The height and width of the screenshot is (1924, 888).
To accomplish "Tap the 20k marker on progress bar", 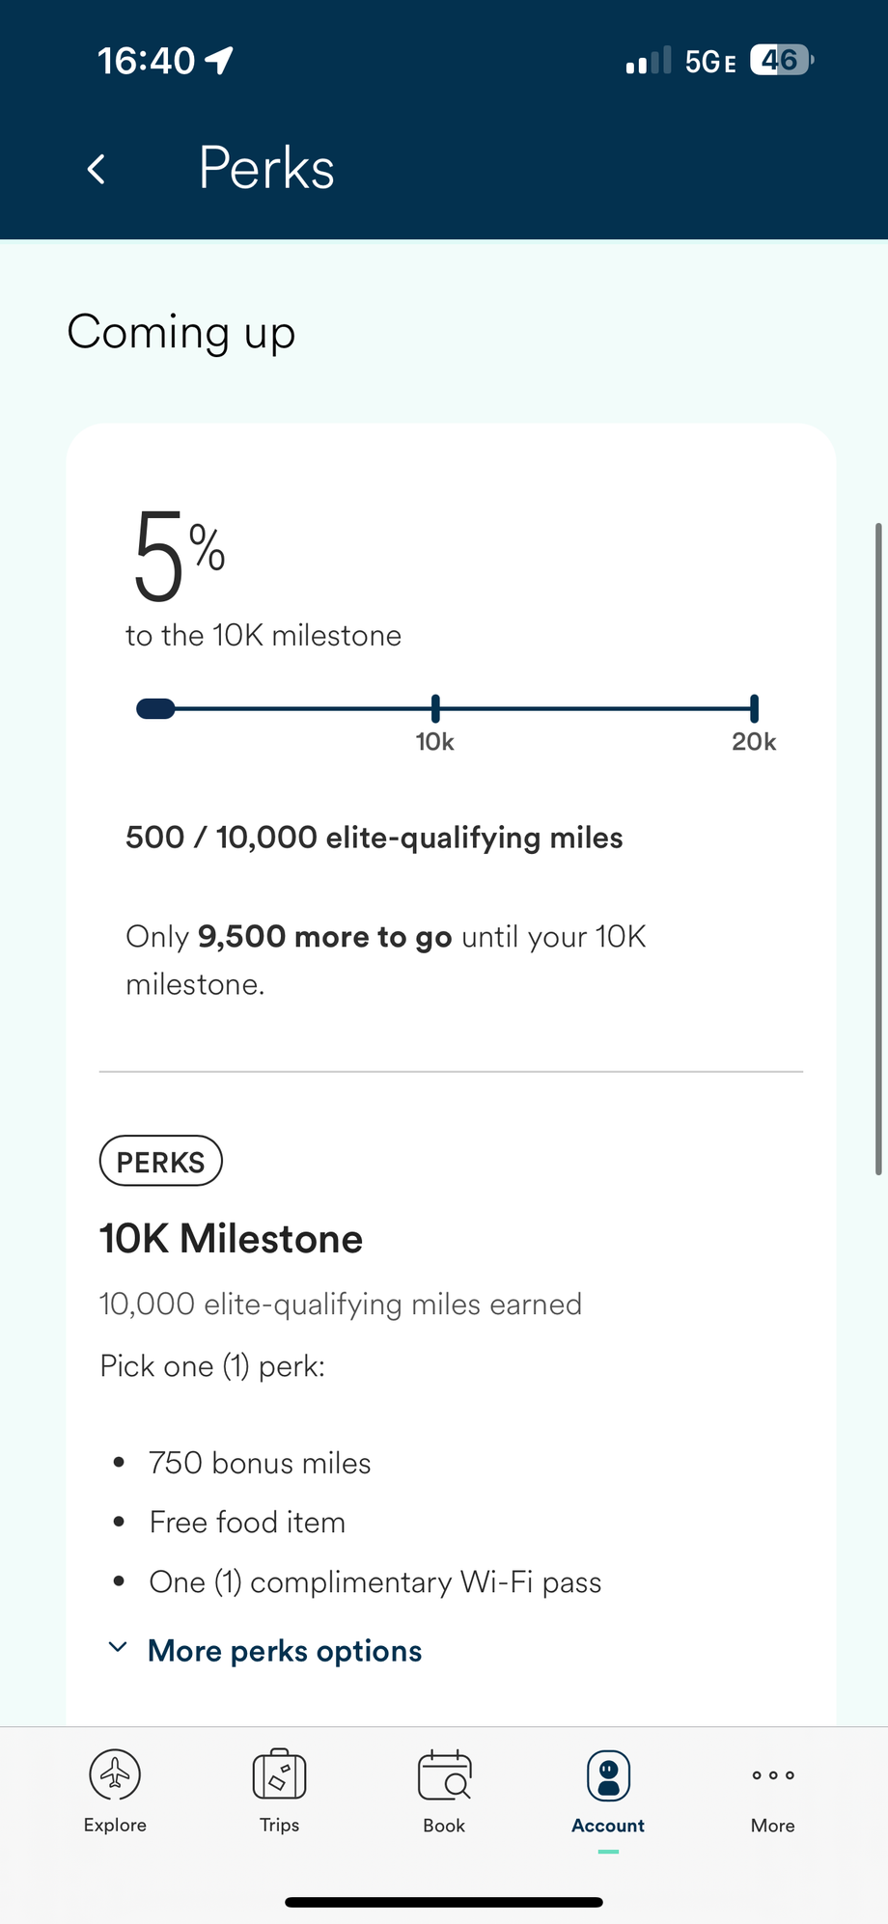I will click(754, 709).
